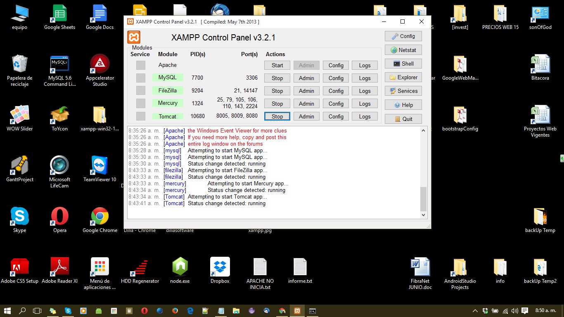This screenshot has height=317, width=564.
Task: Click the log window scrollbar thumb
Action: click(x=423, y=199)
